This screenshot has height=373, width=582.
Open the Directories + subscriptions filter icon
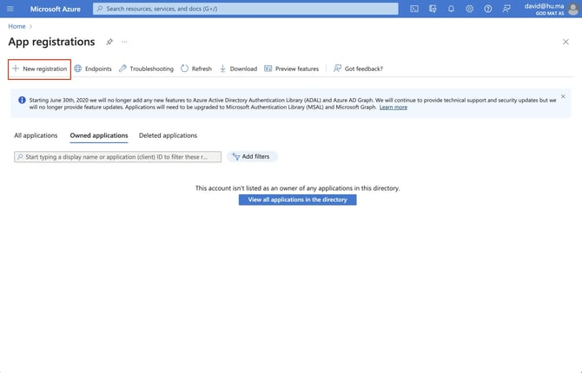(433, 9)
